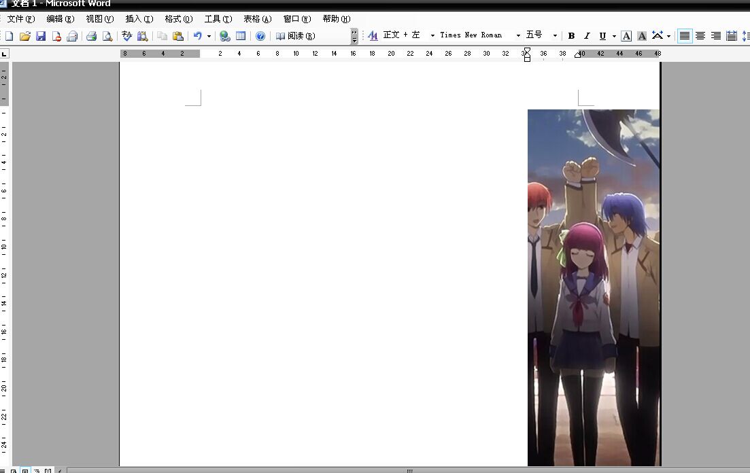
Task: Open the 工具(T) menu
Action: [218, 18]
